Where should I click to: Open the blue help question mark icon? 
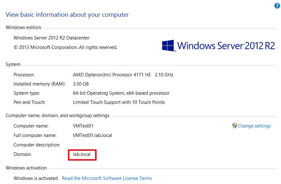(277, 6)
